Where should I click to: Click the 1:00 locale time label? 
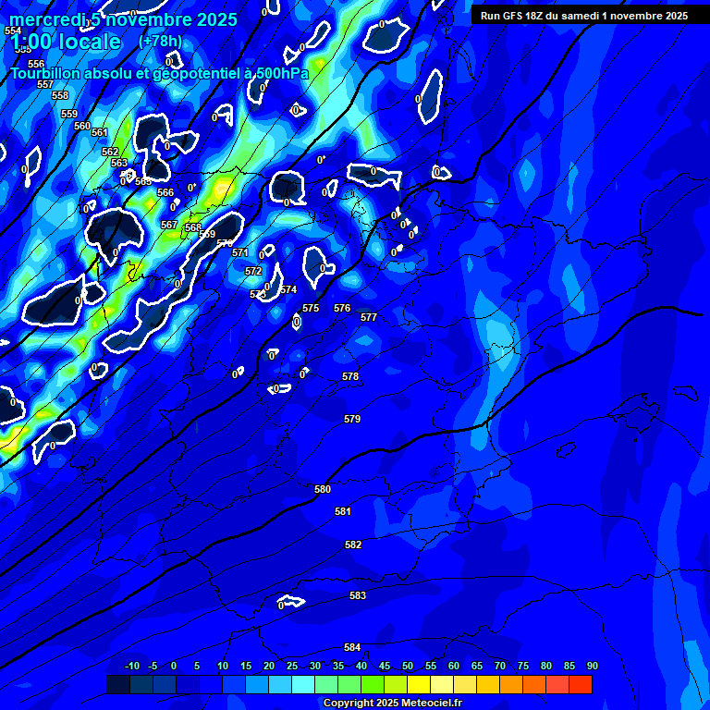65,42
